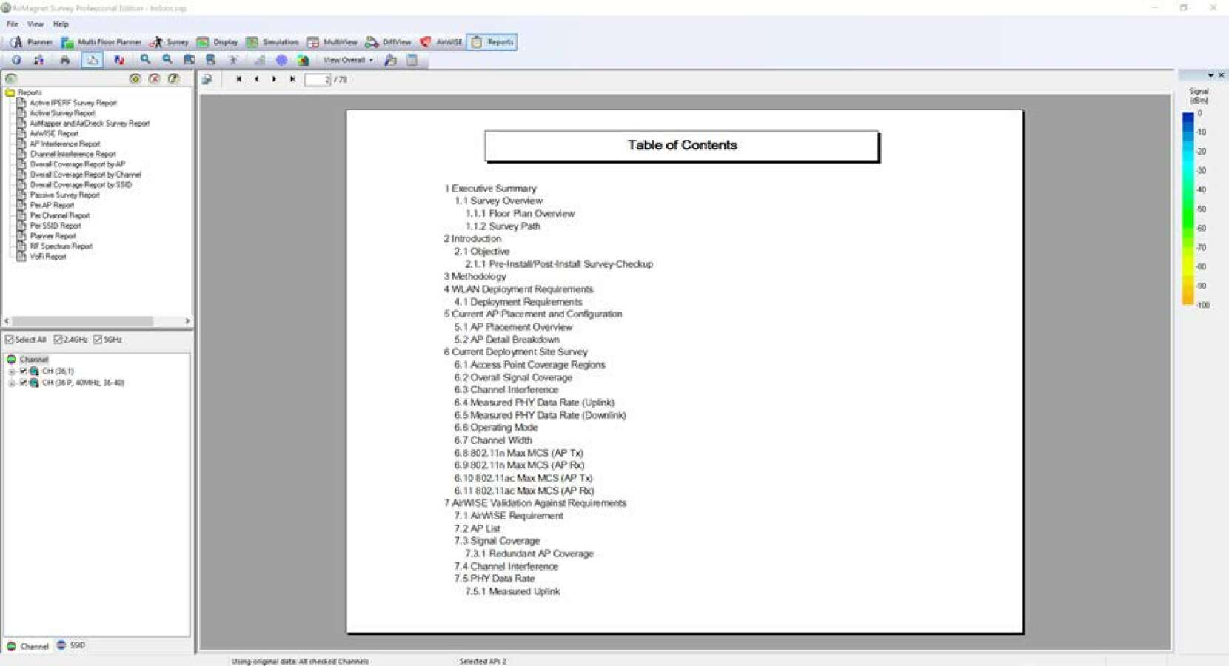Expand the CH (36 P, 40MHz, 36-40) node
The image size is (1229, 666).
[12, 383]
